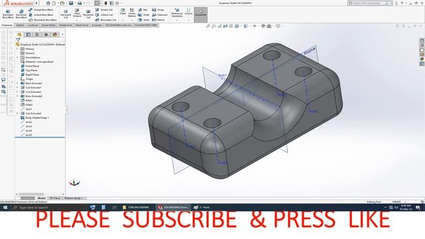Select Right Plane in tree
The width and height of the screenshot is (425, 239).
pyautogui.click(x=30, y=75)
